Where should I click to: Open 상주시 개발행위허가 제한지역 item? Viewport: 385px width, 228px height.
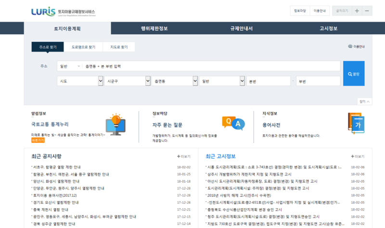click(249, 174)
